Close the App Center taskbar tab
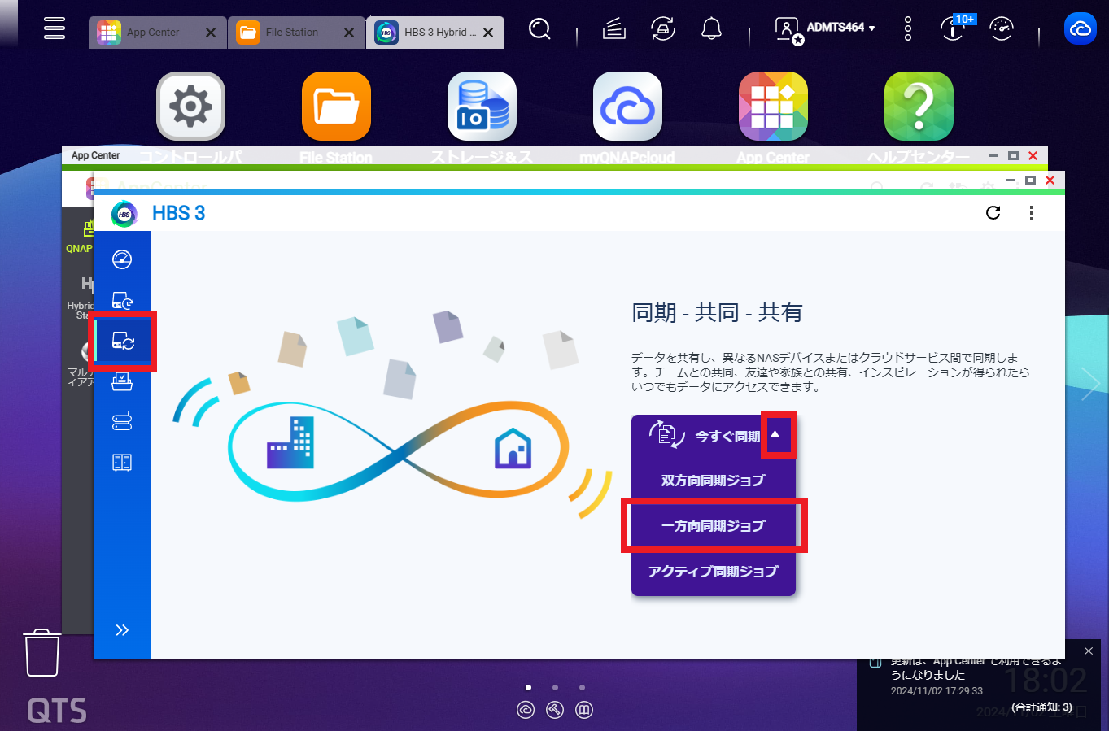The image size is (1109, 731). pos(211,33)
